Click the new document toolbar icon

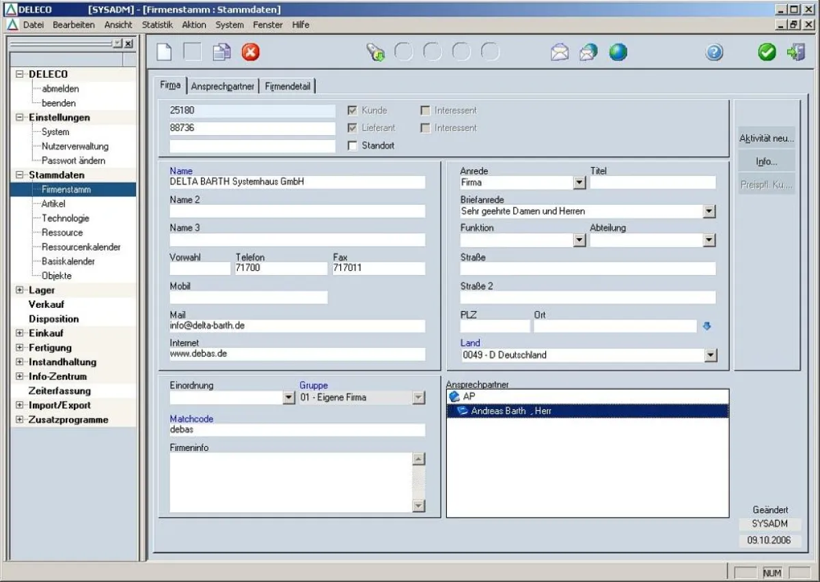(164, 53)
